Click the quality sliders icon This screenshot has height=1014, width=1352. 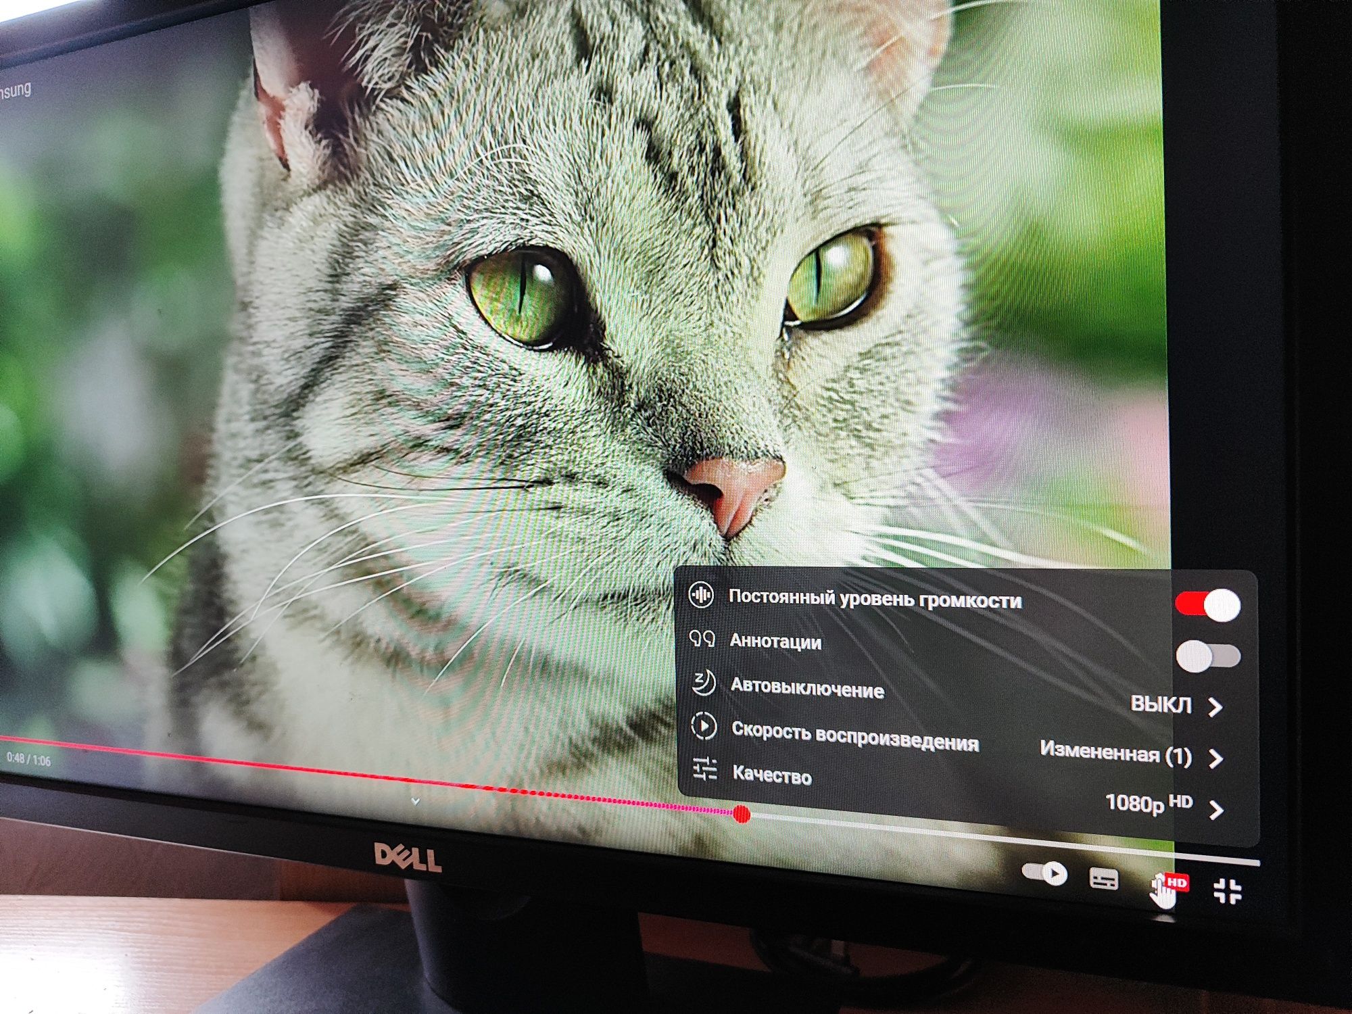[705, 769]
